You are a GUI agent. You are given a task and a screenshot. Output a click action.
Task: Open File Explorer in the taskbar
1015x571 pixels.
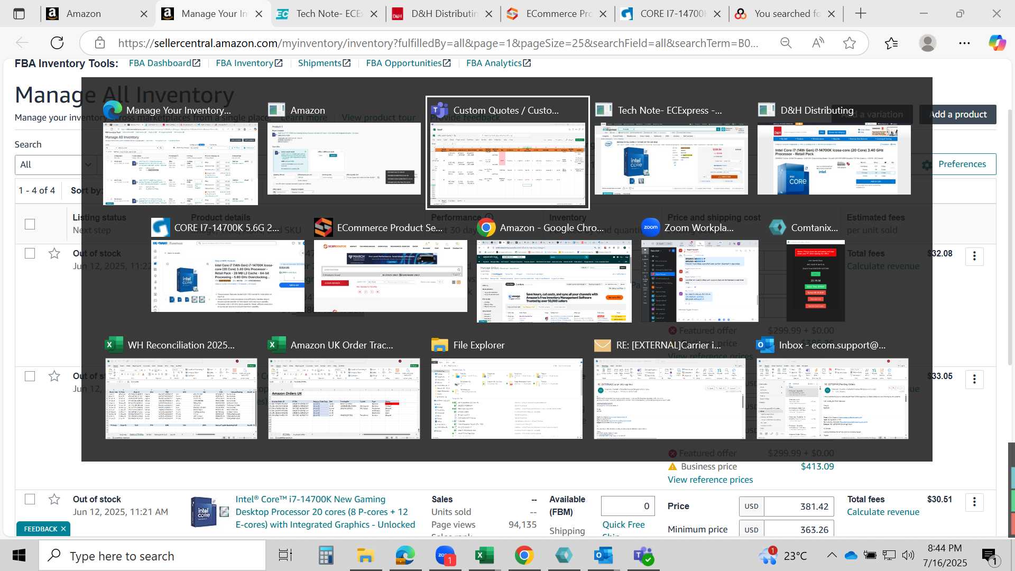[365, 556]
